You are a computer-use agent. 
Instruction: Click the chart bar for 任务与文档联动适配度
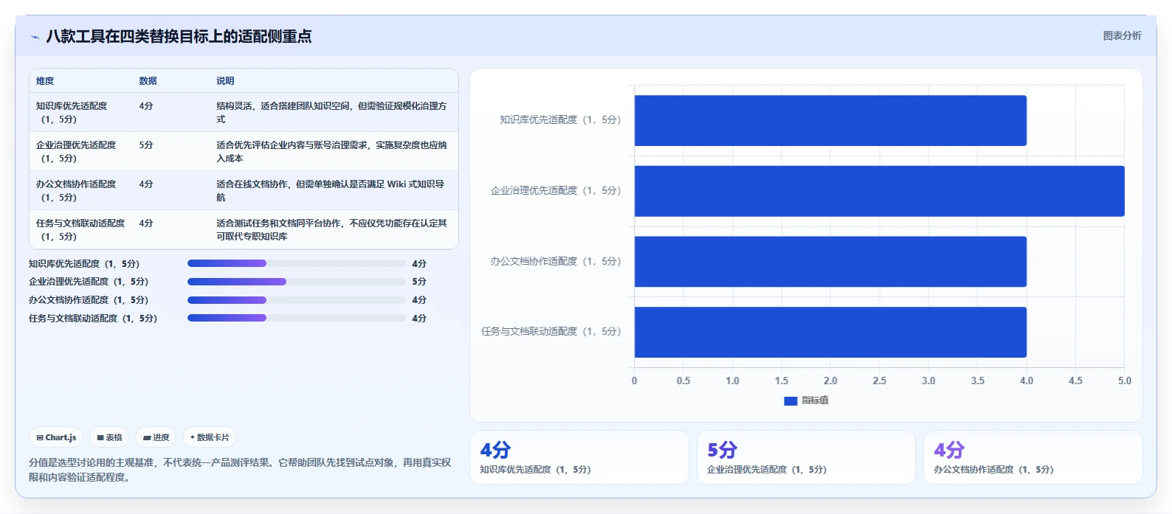(x=830, y=332)
